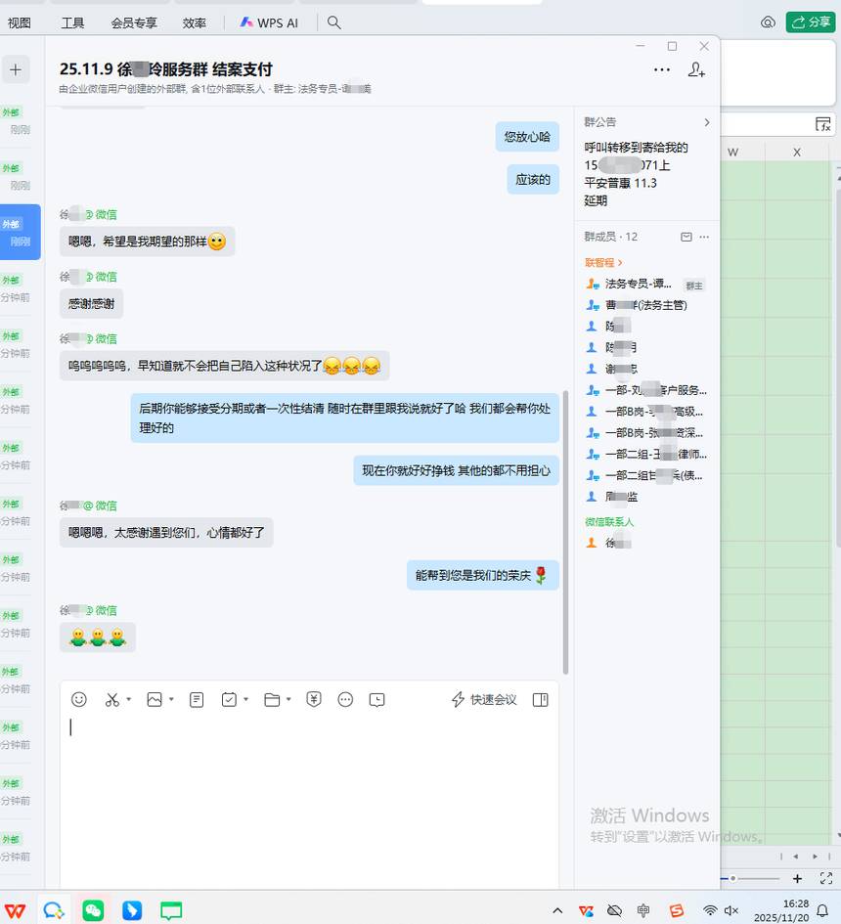Open WPS Office from the taskbar
Viewport: 841px width, 924px height.
tap(16, 911)
